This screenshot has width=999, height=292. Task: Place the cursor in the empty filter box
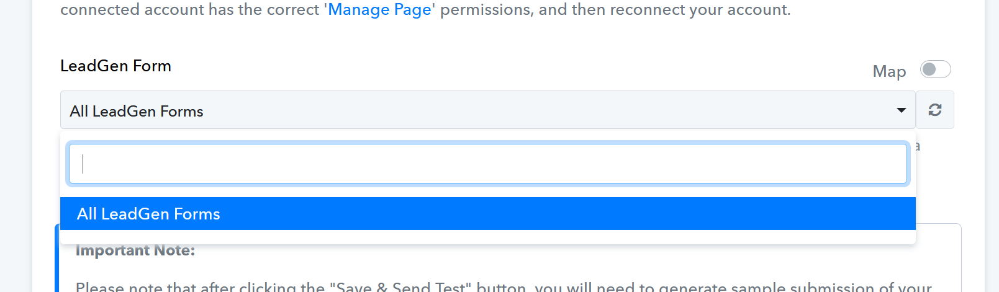pyautogui.click(x=488, y=164)
